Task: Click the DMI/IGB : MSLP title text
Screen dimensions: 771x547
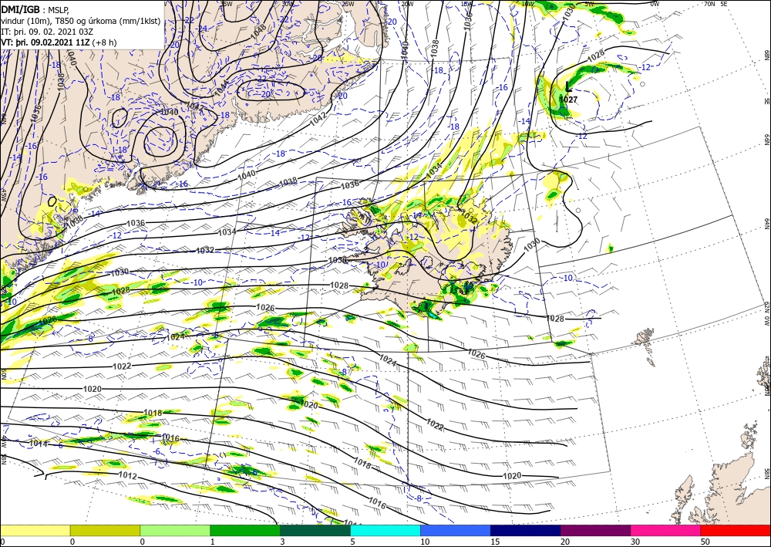Action: 34,9
